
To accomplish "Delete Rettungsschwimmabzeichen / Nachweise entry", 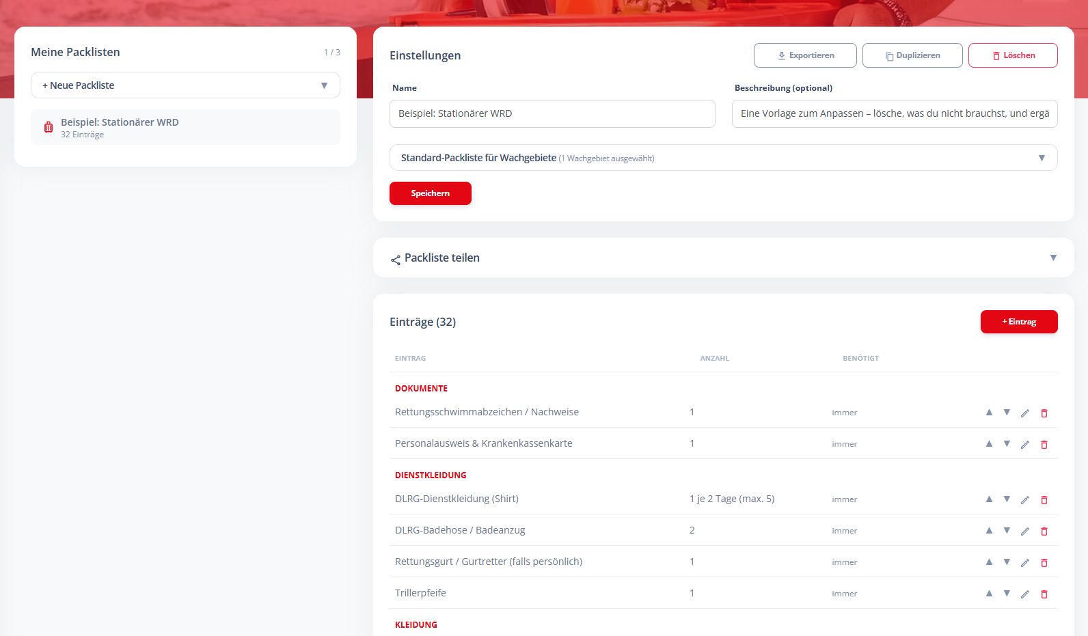I will 1044,413.
